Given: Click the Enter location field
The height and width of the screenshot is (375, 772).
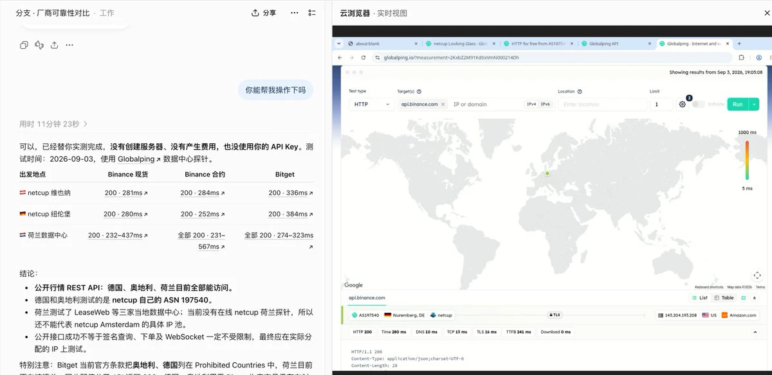Looking at the screenshot, I should tap(602, 104).
